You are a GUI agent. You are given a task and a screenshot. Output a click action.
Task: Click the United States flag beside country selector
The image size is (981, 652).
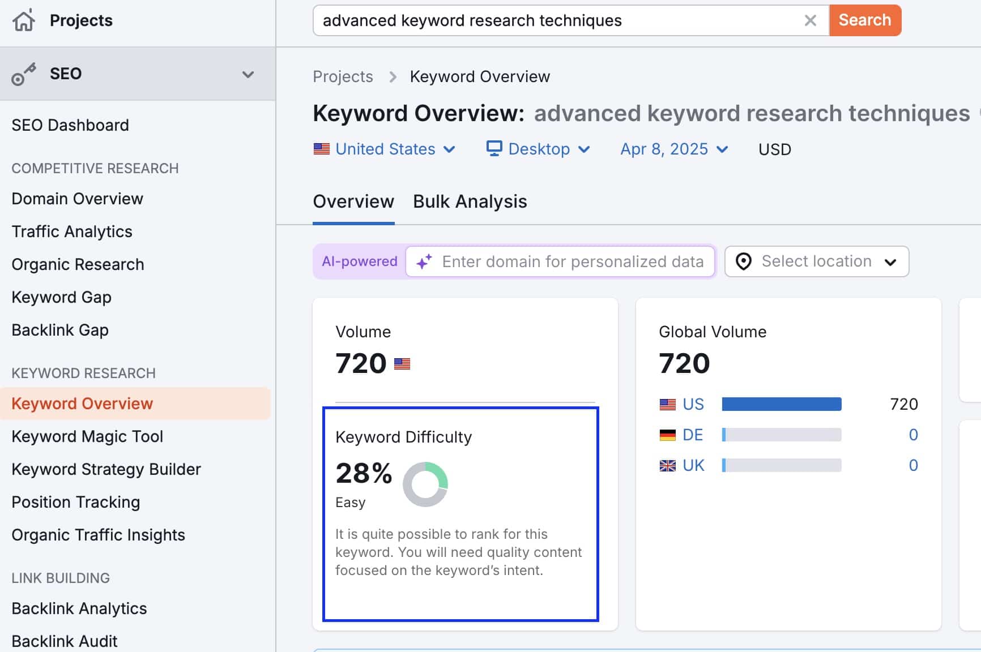coord(322,149)
